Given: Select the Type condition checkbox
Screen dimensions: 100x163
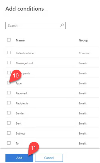Looking at the screenshot, I should pyautogui.click(x=9, y=83).
